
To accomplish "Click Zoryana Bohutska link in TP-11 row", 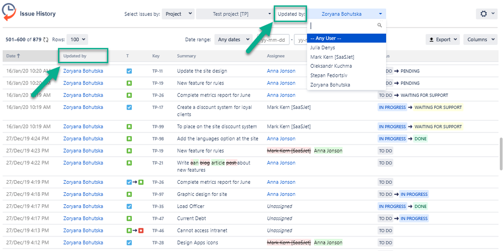I will click(x=83, y=71).
